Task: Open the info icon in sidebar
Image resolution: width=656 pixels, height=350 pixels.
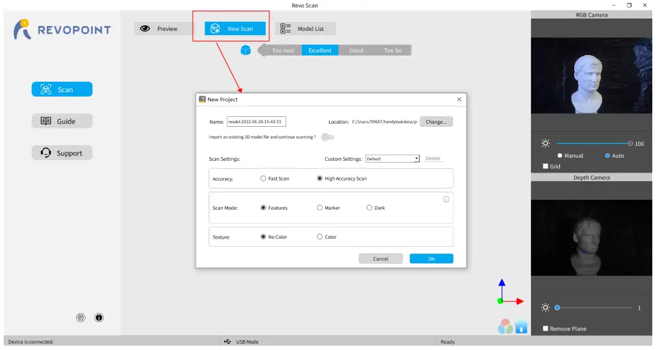Action: click(98, 318)
